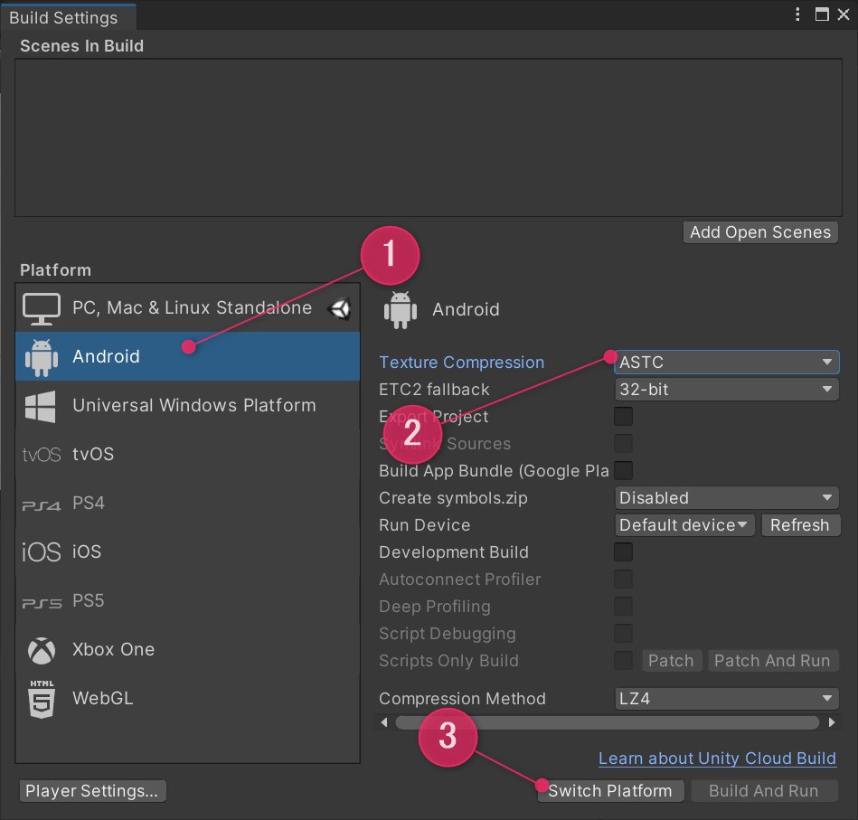The image size is (858, 820).
Task: Open the window options kebab menu
Action: pos(797,14)
